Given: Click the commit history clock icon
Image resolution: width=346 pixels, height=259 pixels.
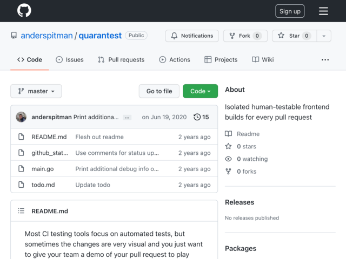Looking at the screenshot, I should pyautogui.click(x=197, y=117).
